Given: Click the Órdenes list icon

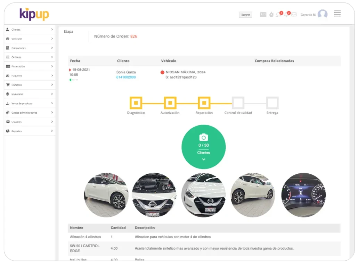Looking at the screenshot, I should click(x=8, y=57).
